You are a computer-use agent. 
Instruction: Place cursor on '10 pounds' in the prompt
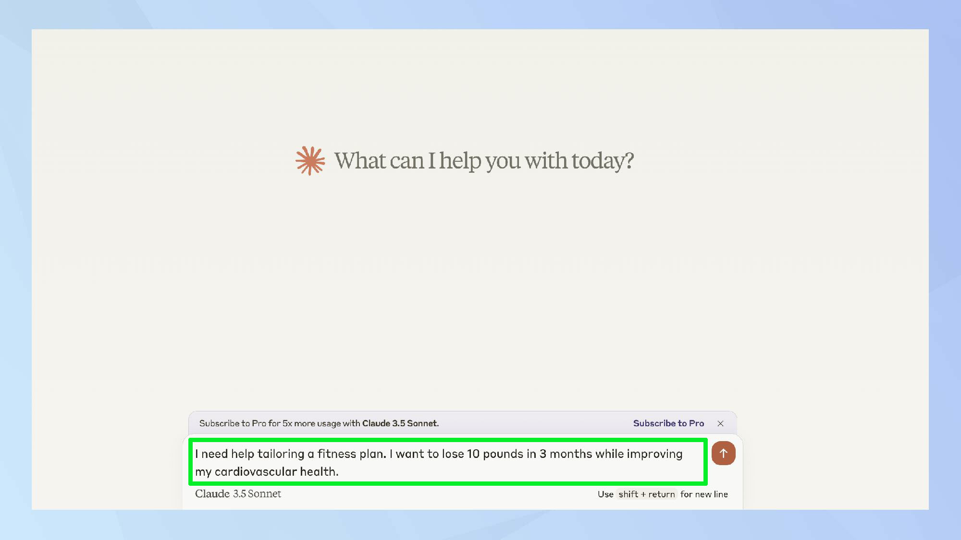[494, 454]
